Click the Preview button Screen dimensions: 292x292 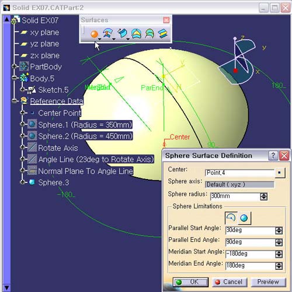(x=268, y=282)
